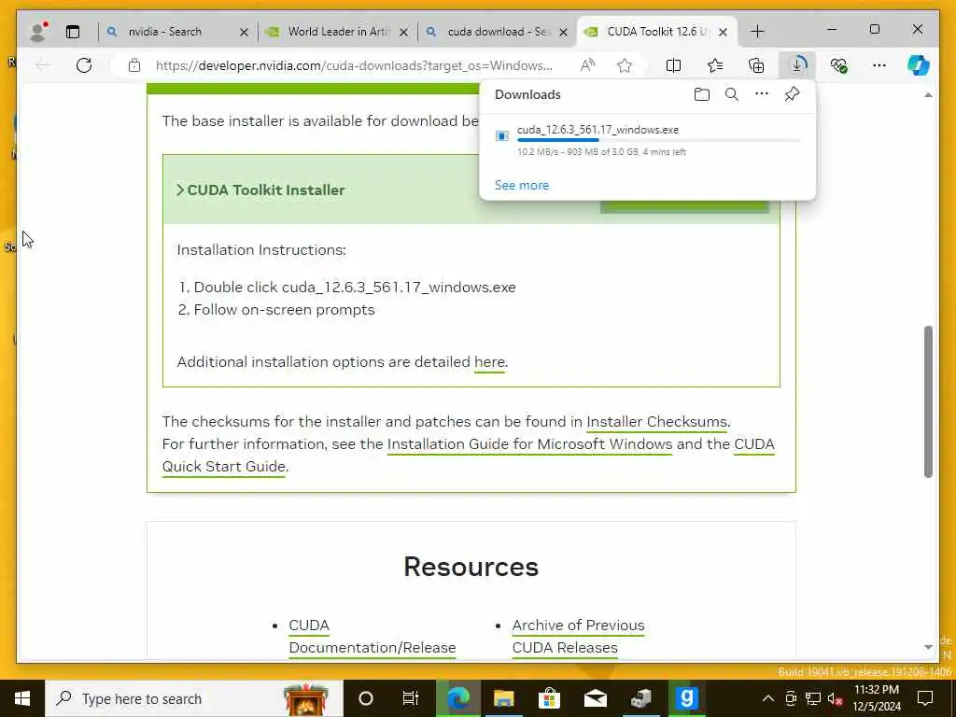This screenshot has width=956, height=717.
Task: Click the page vertical scrollbar thumb
Action: pos(928,401)
